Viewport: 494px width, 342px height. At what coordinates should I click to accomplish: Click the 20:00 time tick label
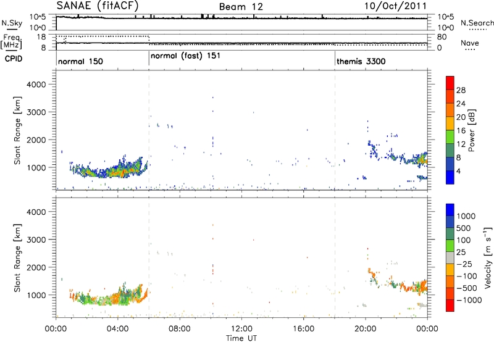tap(365, 329)
